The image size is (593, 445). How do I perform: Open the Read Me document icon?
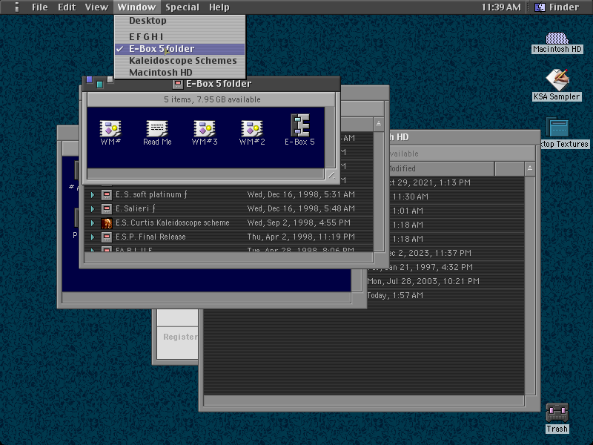(x=157, y=128)
